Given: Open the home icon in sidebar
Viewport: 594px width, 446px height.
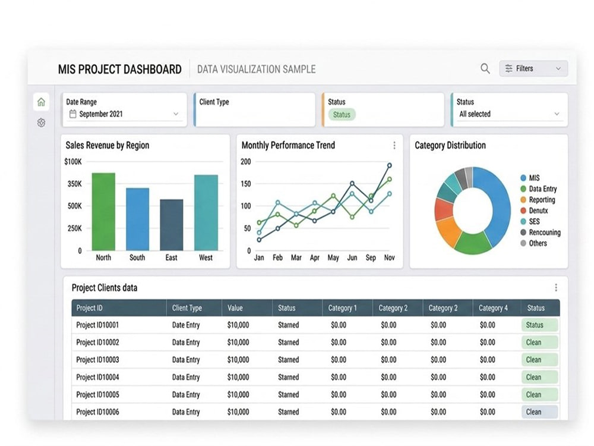Looking at the screenshot, I should (x=42, y=102).
